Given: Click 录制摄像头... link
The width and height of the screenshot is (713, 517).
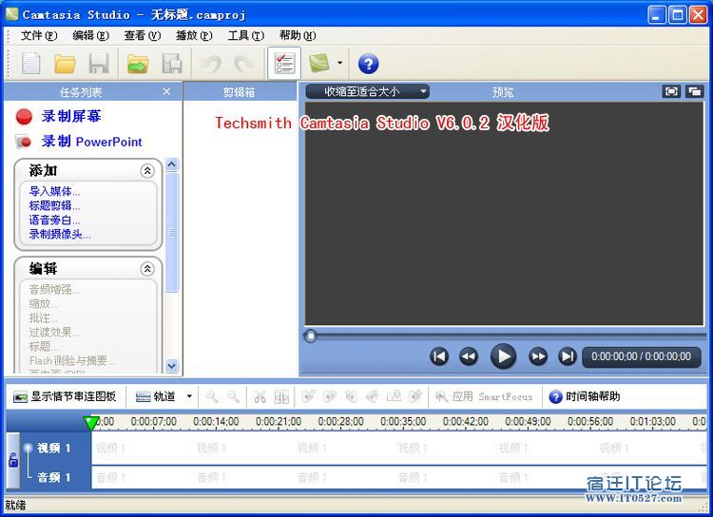Looking at the screenshot, I should click(x=60, y=235).
